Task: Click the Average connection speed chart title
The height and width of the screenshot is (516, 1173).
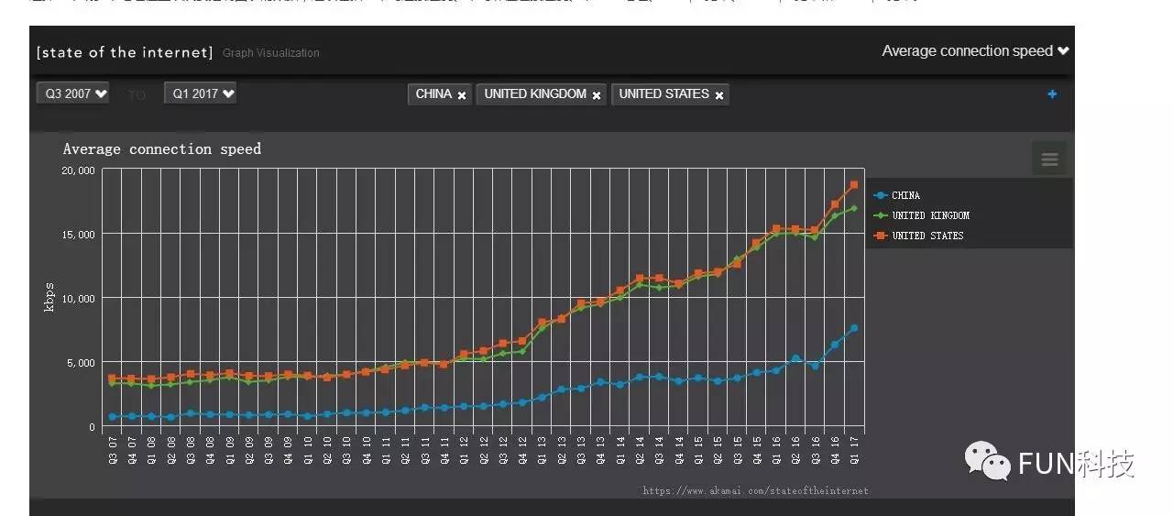Action: pos(162,148)
